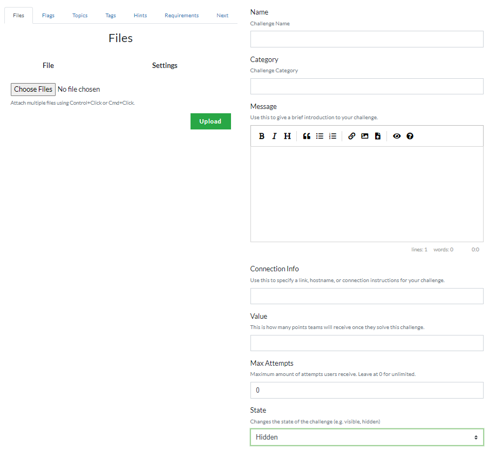Focus the Challenge Name input field
This screenshot has width=489, height=452.
366,39
